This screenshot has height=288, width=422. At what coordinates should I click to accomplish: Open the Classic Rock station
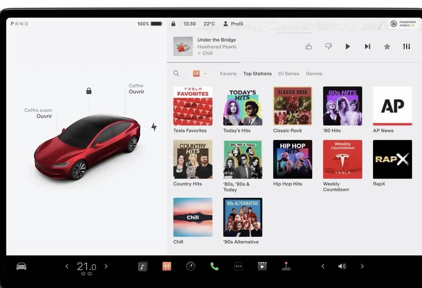coord(293,106)
